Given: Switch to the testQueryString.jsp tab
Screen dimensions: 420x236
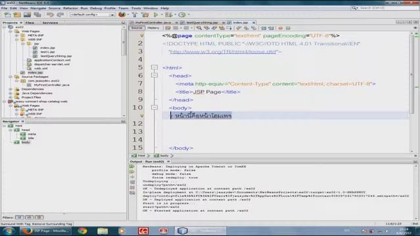Looking at the screenshot, I should 202,23.
